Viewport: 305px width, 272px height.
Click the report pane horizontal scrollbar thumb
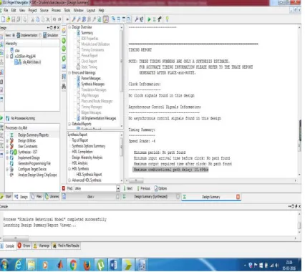point(136,180)
